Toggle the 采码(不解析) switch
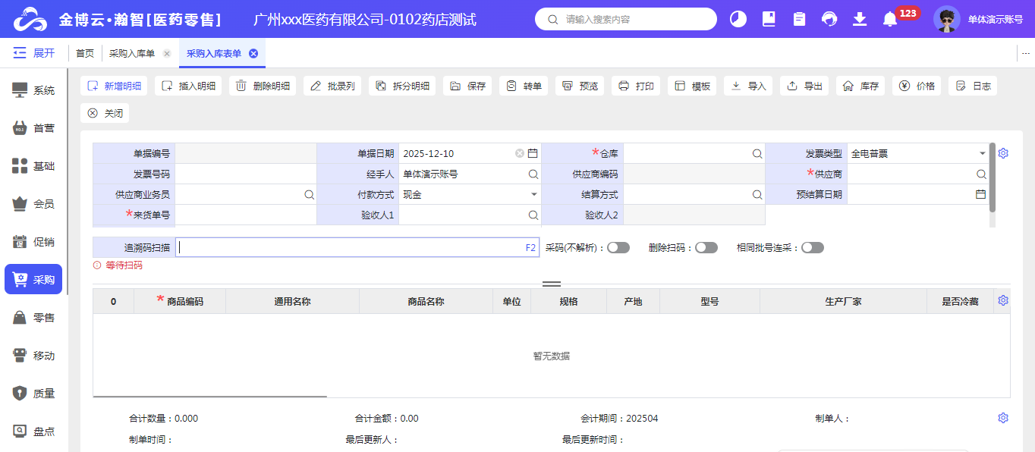This screenshot has height=452, width=1035. (x=618, y=248)
